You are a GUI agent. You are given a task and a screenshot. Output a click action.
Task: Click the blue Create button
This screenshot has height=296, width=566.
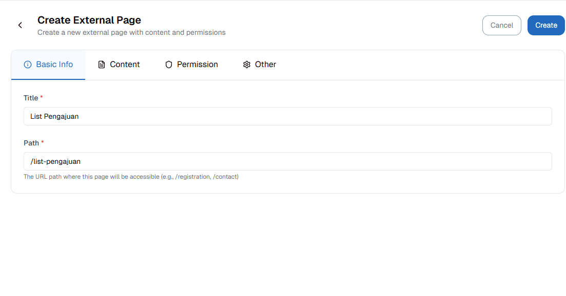pyautogui.click(x=546, y=25)
